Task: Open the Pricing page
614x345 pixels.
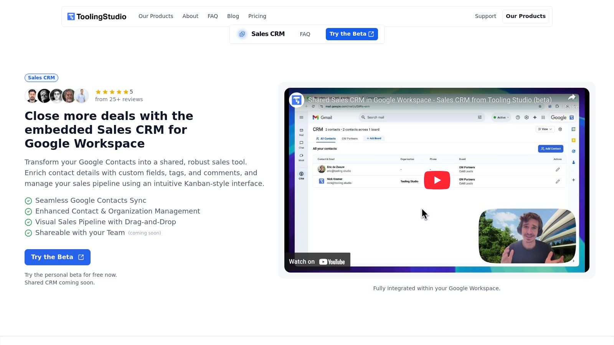Action: [257, 16]
